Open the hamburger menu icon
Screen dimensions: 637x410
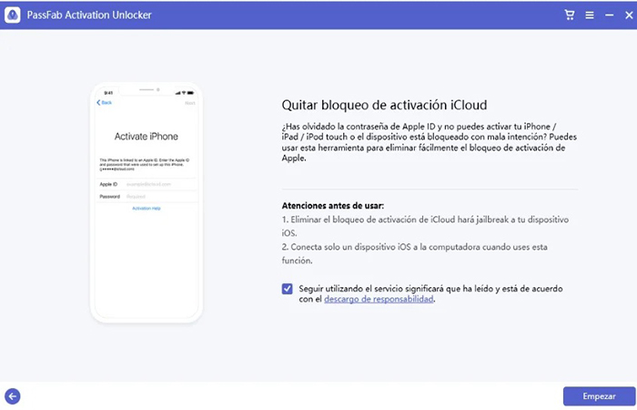(590, 15)
